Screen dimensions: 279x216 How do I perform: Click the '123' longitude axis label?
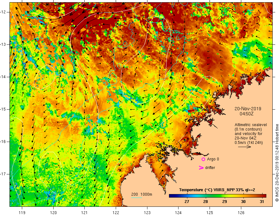click(147, 213)
